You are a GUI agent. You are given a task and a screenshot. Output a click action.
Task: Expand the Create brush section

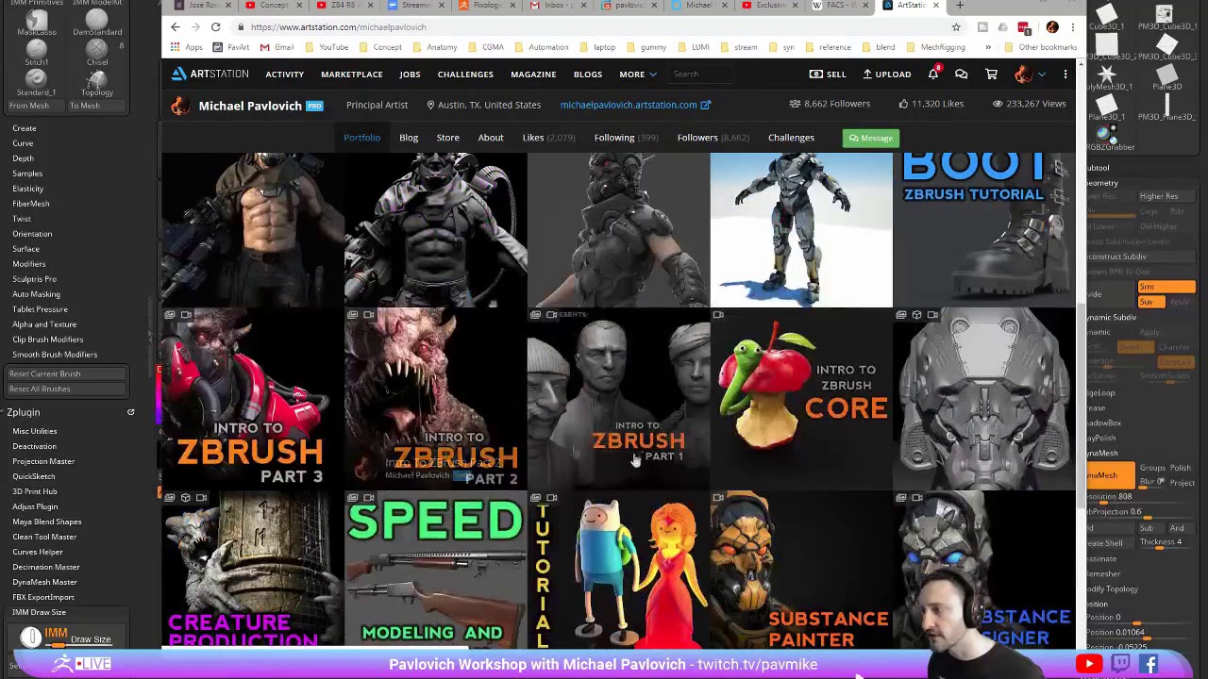25,128
